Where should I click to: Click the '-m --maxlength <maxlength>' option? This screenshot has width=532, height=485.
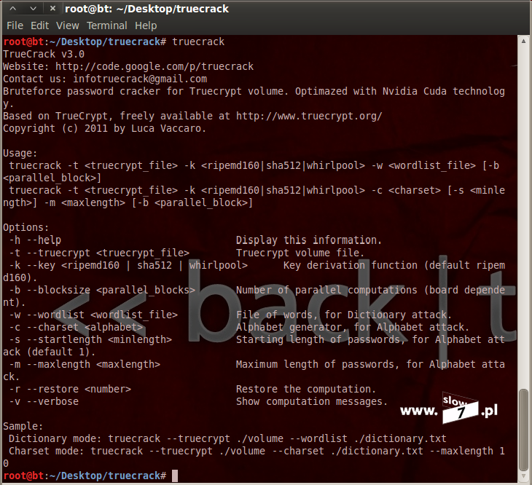coord(85,364)
